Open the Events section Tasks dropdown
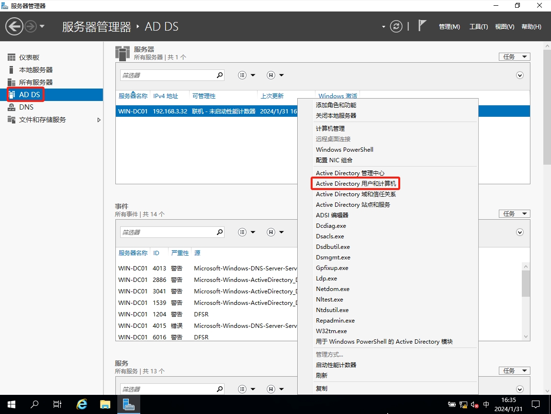Viewport: 551px width, 414px height. coord(514,213)
